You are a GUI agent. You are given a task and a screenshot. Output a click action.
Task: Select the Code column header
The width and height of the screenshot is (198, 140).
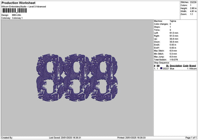[x=186, y=66]
